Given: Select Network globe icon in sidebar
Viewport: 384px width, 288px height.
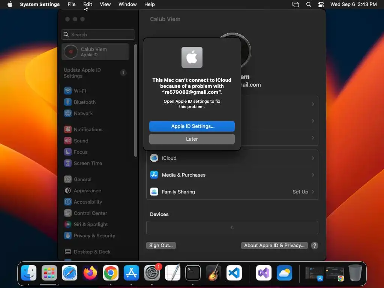Looking at the screenshot, I should point(68,113).
